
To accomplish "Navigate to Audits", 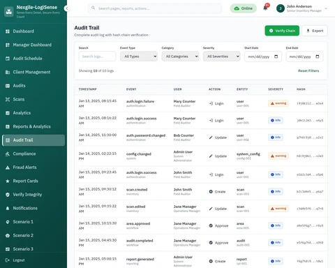I will 33,86.
